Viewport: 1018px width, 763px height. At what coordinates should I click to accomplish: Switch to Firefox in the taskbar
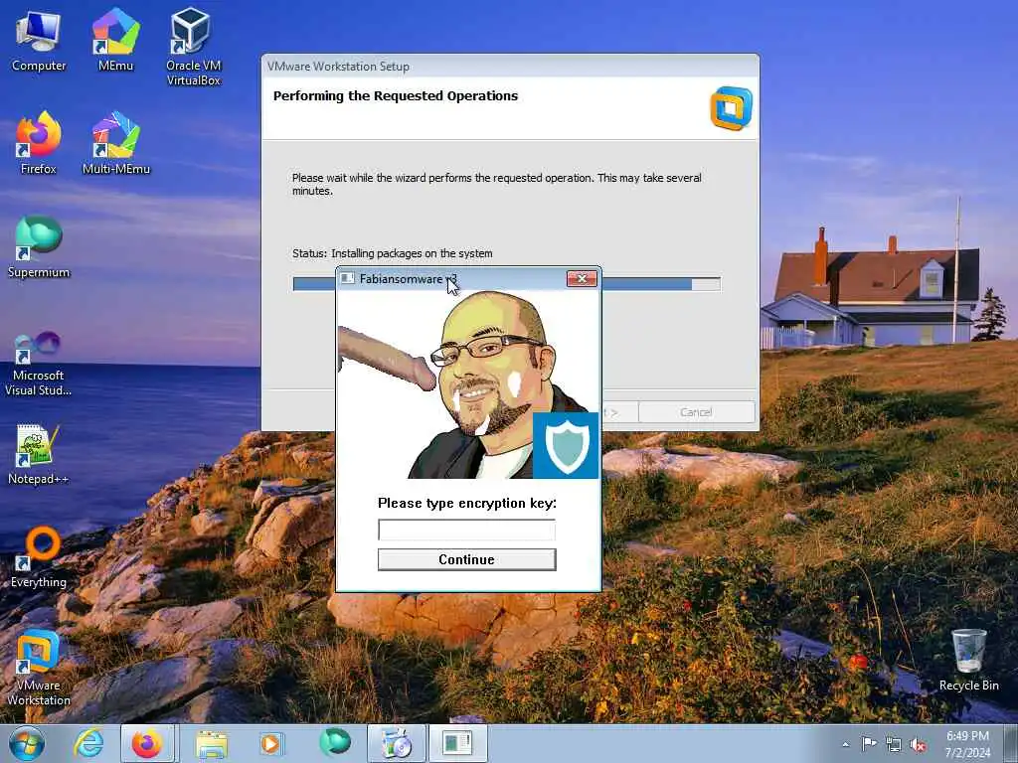click(x=147, y=743)
